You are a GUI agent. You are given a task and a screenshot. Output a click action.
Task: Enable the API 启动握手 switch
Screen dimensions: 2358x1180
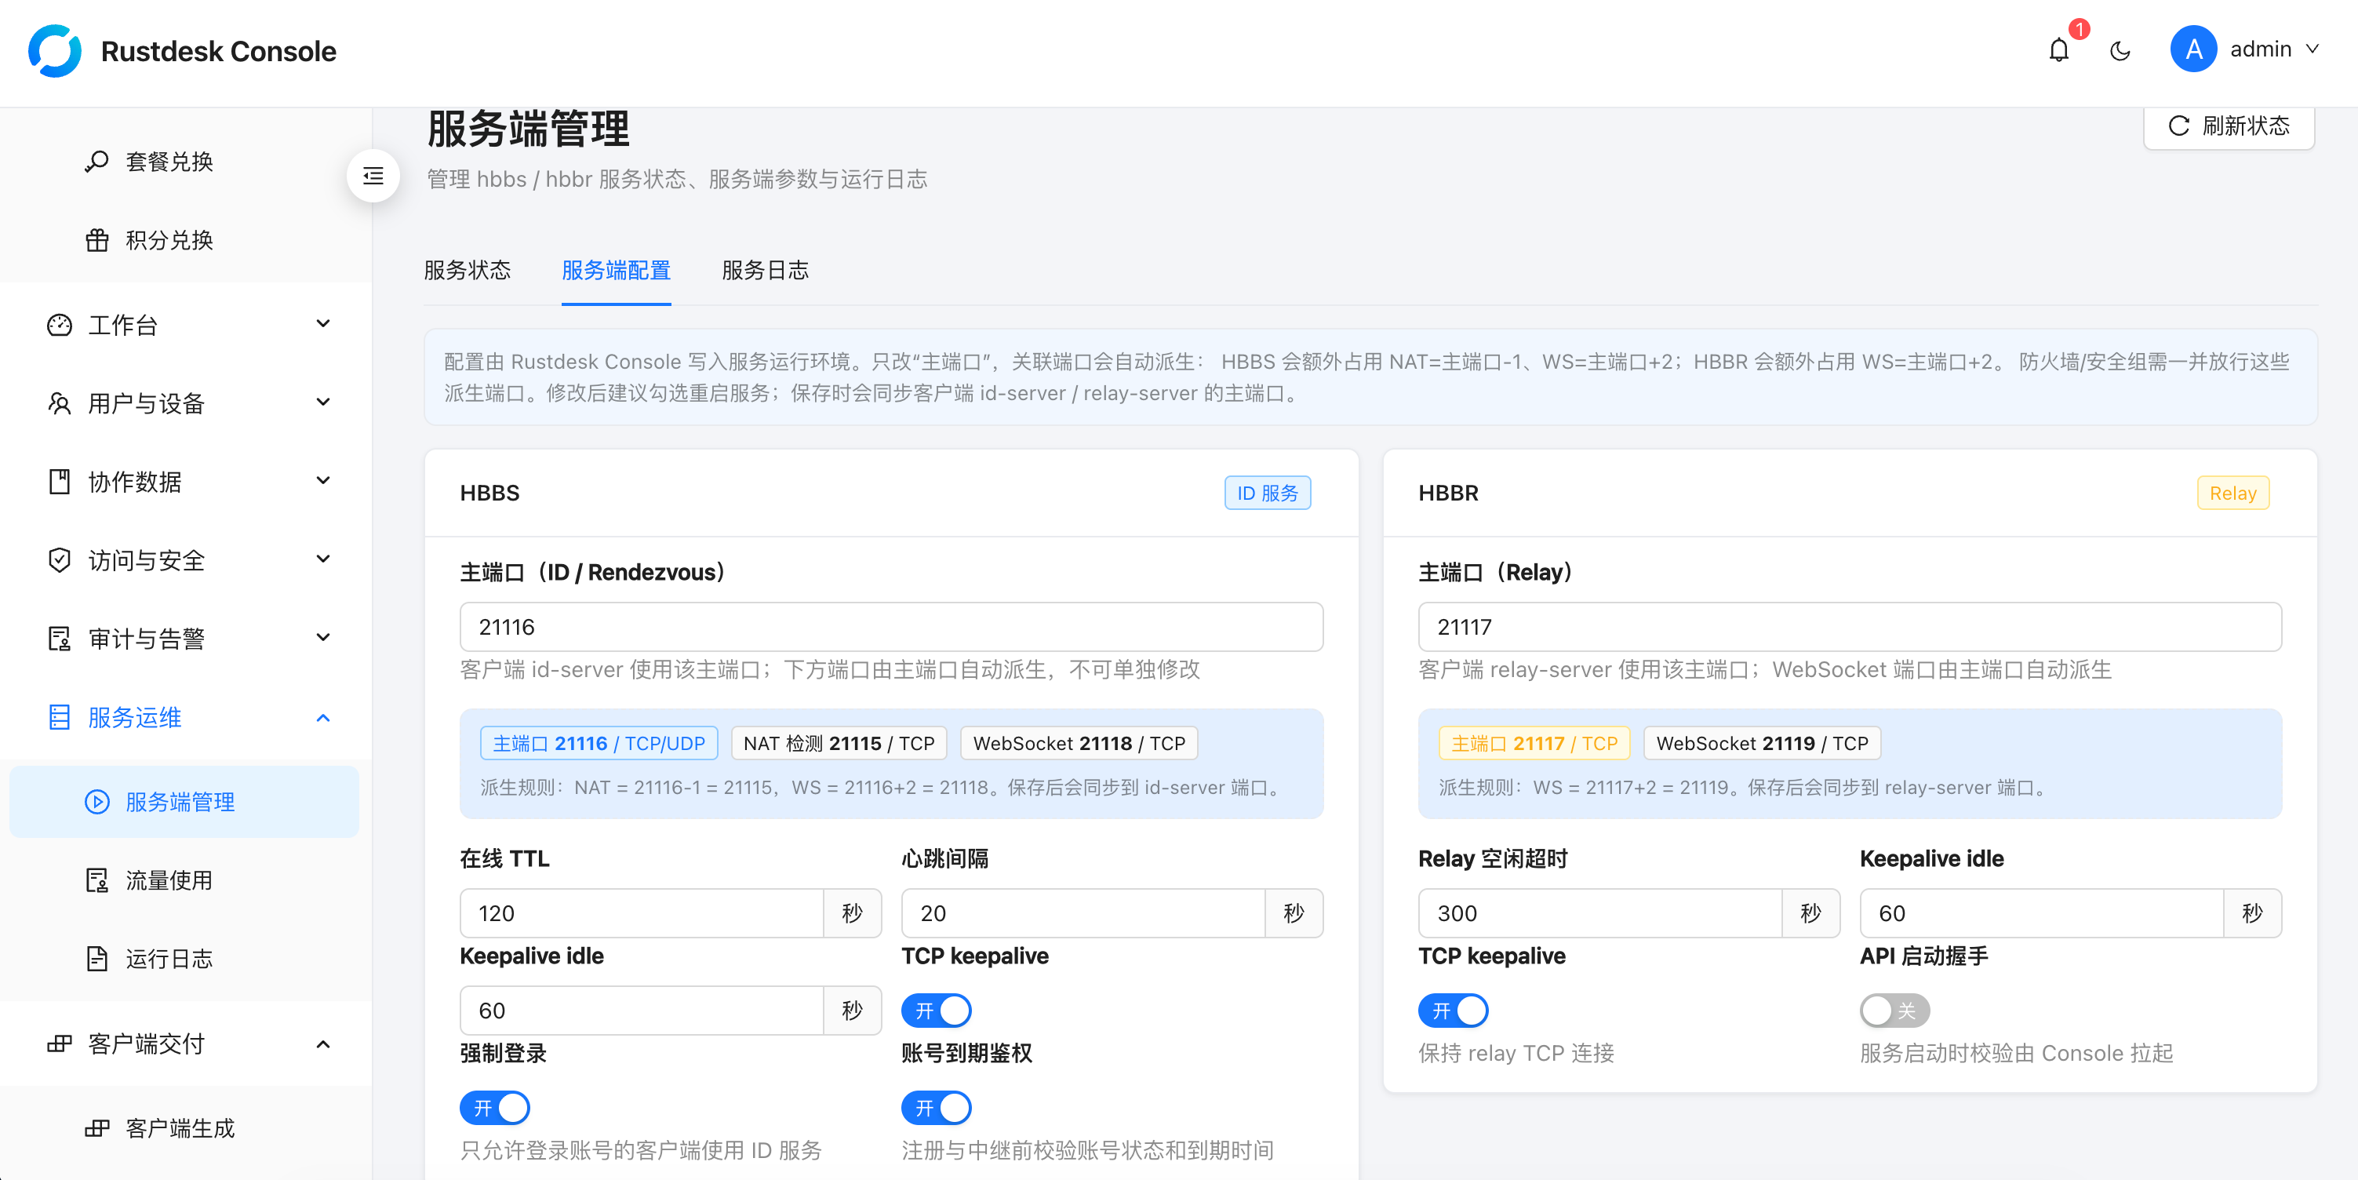click(1895, 1011)
